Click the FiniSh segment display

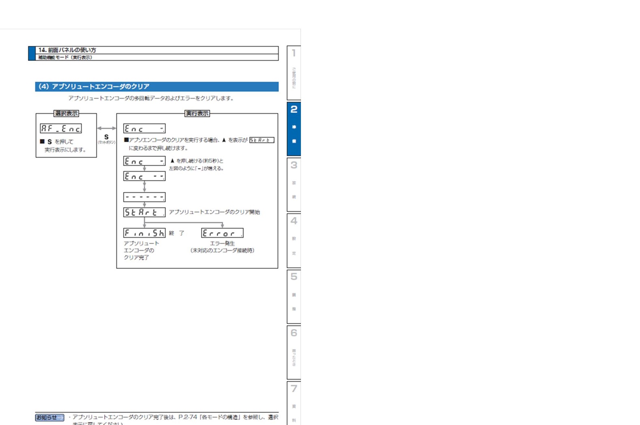point(144,233)
